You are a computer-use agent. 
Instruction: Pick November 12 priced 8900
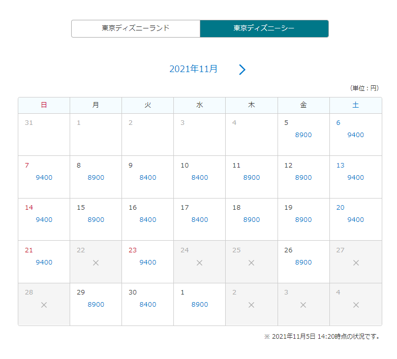pyautogui.click(x=303, y=177)
